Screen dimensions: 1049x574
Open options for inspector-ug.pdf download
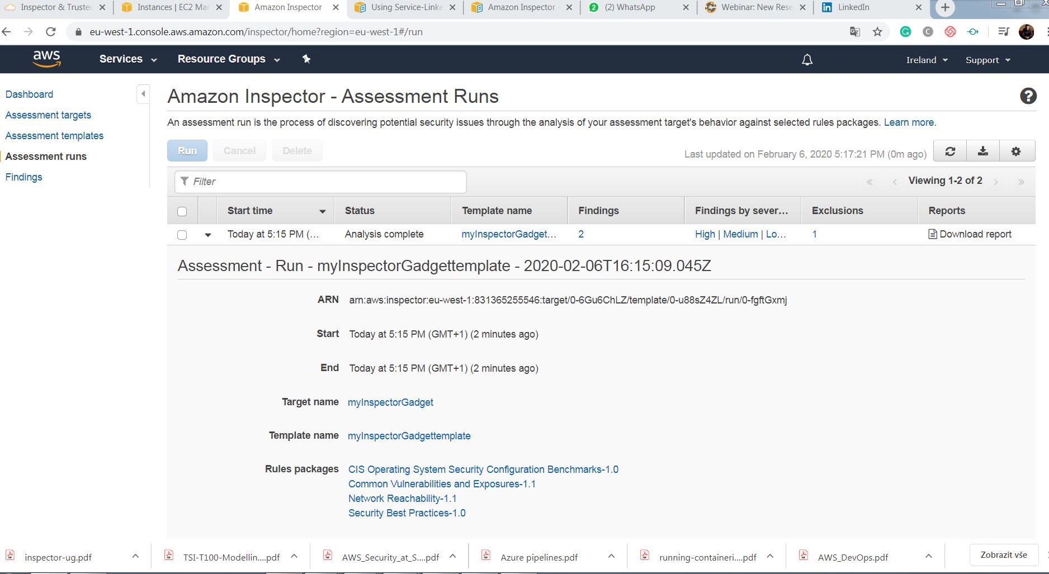(135, 556)
